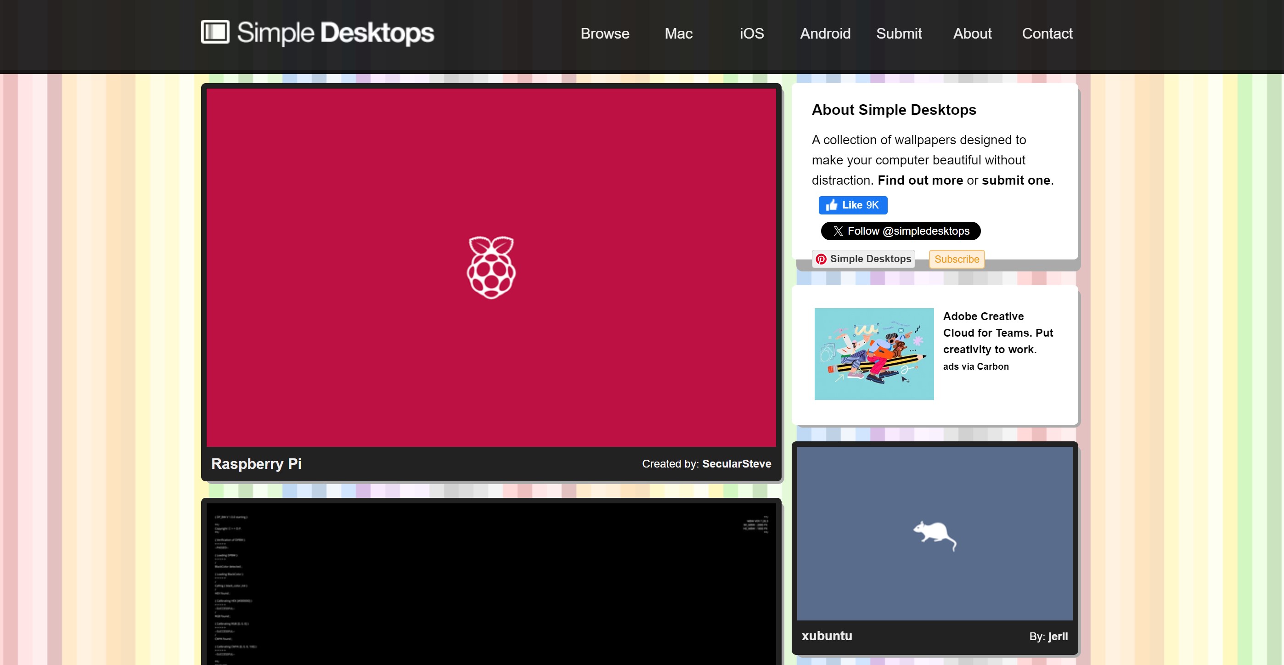Select the Android navigation item
The width and height of the screenshot is (1284, 665).
825,34
